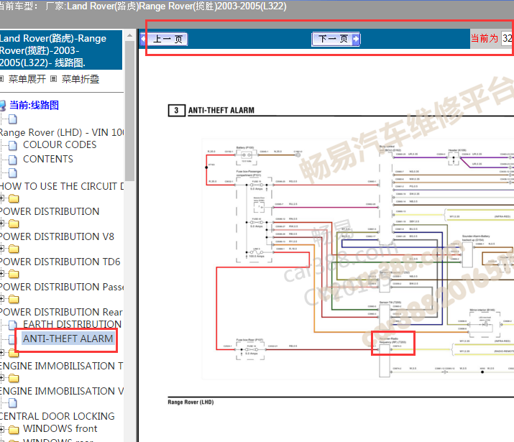This screenshot has width=514, height=442.
Task: Expand the folder above POWER DISTRIBUTION Rear
Action: [x=2, y=299]
